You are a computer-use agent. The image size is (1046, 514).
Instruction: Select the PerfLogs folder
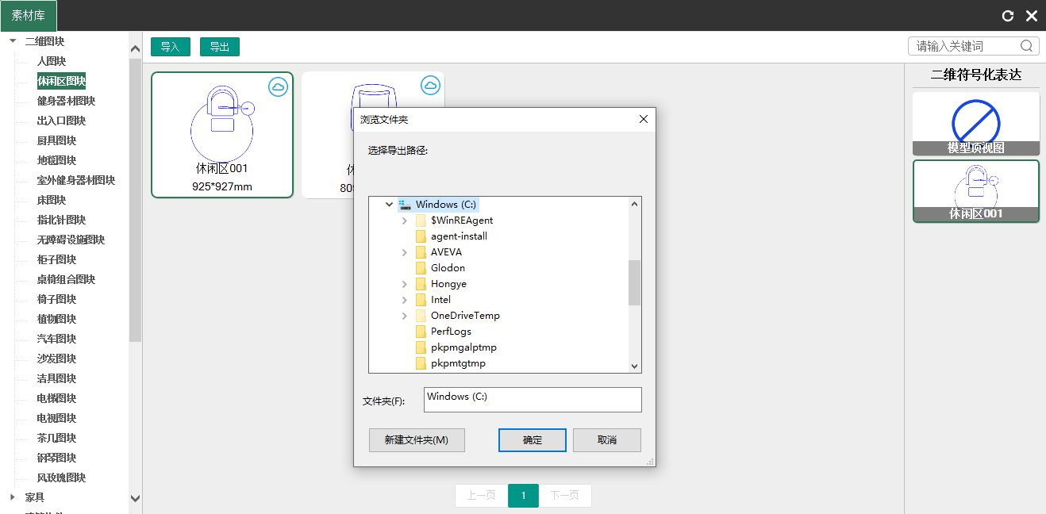(451, 332)
